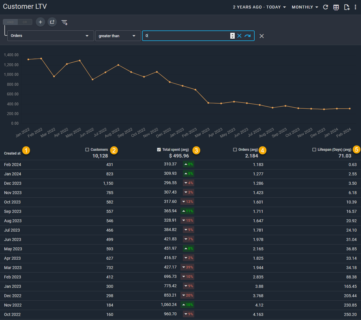The height and width of the screenshot is (320, 361).
Task: Export the report data
Action: pyautogui.click(x=347, y=7)
